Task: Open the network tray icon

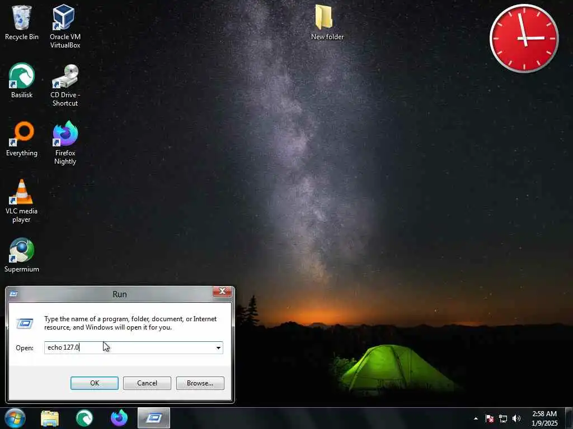Action: point(503,418)
